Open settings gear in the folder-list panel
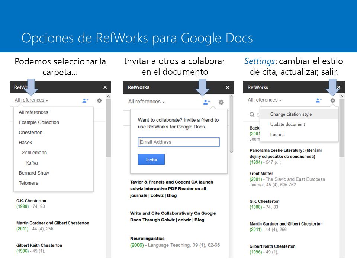 (x=99, y=100)
